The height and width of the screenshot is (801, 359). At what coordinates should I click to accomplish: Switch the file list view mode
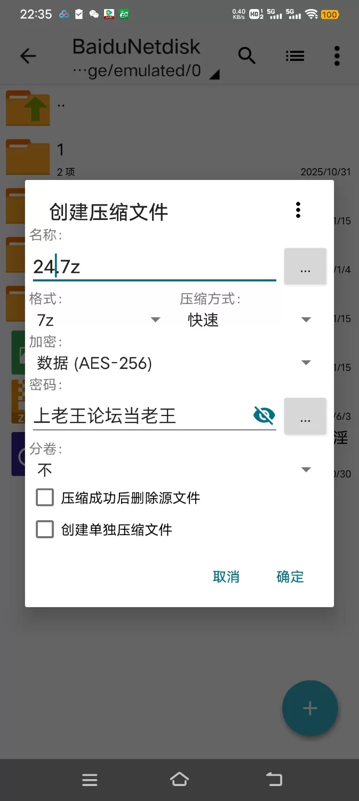(295, 56)
